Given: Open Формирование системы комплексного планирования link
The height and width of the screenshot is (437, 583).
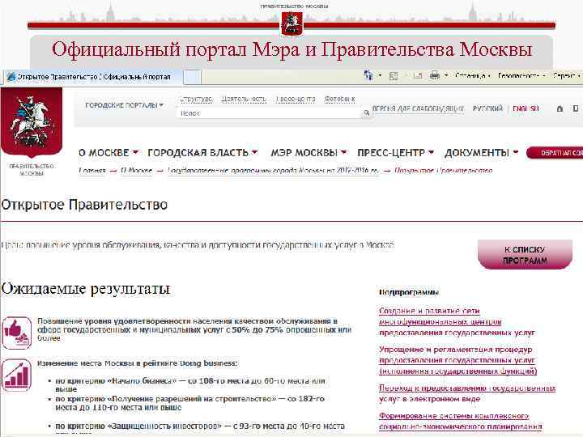Looking at the screenshot, I should [x=460, y=421].
